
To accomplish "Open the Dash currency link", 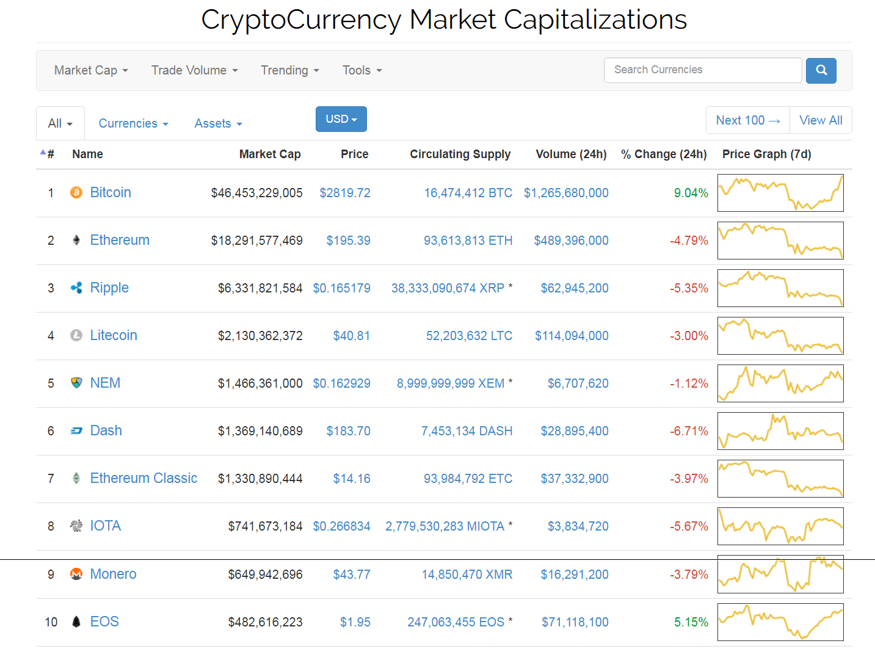I will pyautogui.click(x=106, y=431).
